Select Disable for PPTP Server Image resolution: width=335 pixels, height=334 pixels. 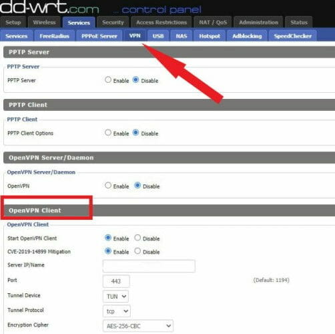tap(135, 79)
